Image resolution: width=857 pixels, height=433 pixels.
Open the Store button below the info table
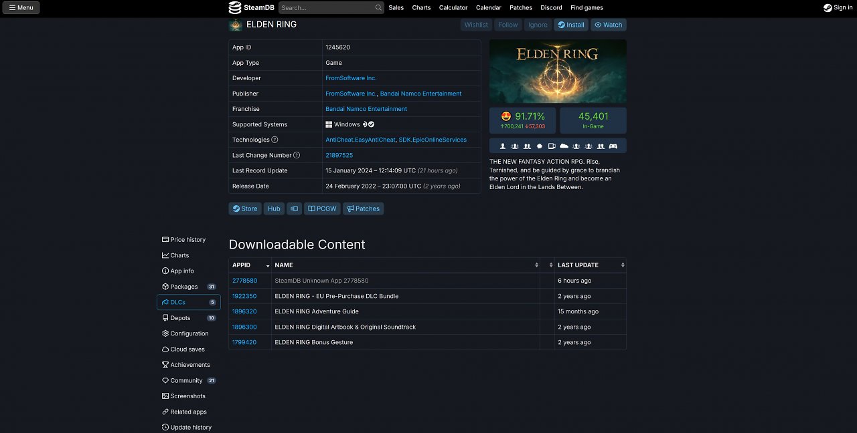click(245, 208)
